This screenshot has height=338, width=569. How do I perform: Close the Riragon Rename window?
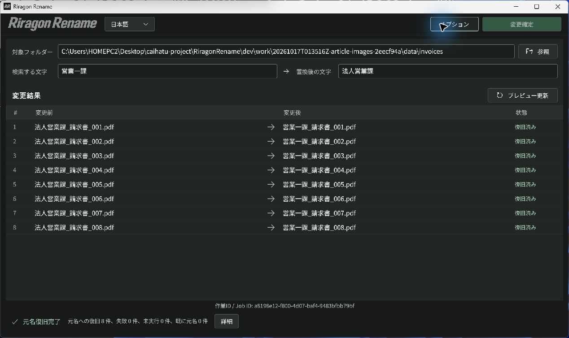pos(557,7)
